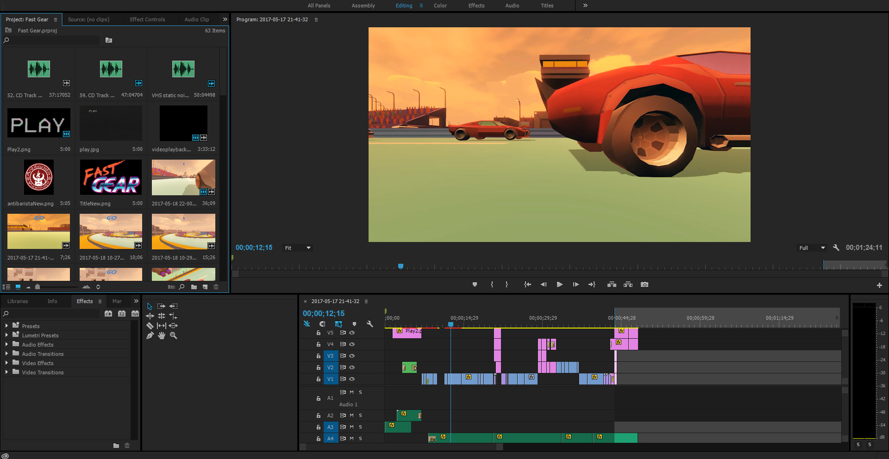Open timeline display settings wrench
The height and width of the screenshot is (459, 889).
coord(369,324)
